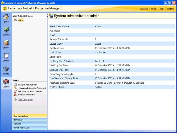The width and height of the screenshot is (177, 133).
Task: Collapse the left panel using splitter arrow
Action: tap(48, 14)
